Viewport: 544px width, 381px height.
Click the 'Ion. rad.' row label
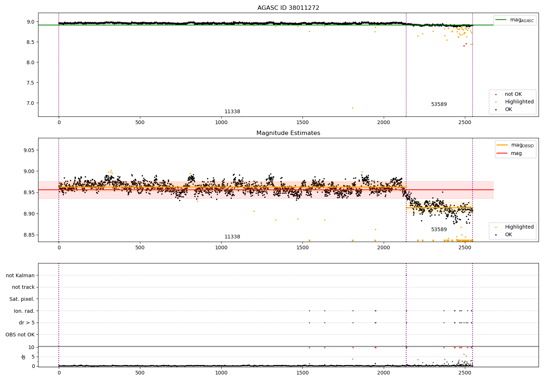[24, 311]
